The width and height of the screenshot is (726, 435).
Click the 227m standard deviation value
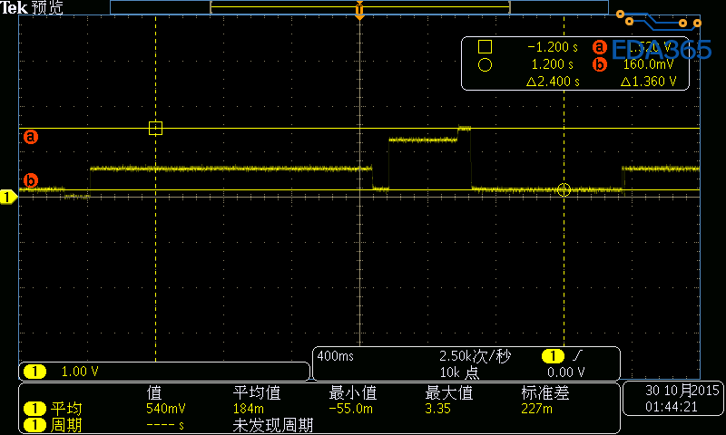(x=536, y=409)
